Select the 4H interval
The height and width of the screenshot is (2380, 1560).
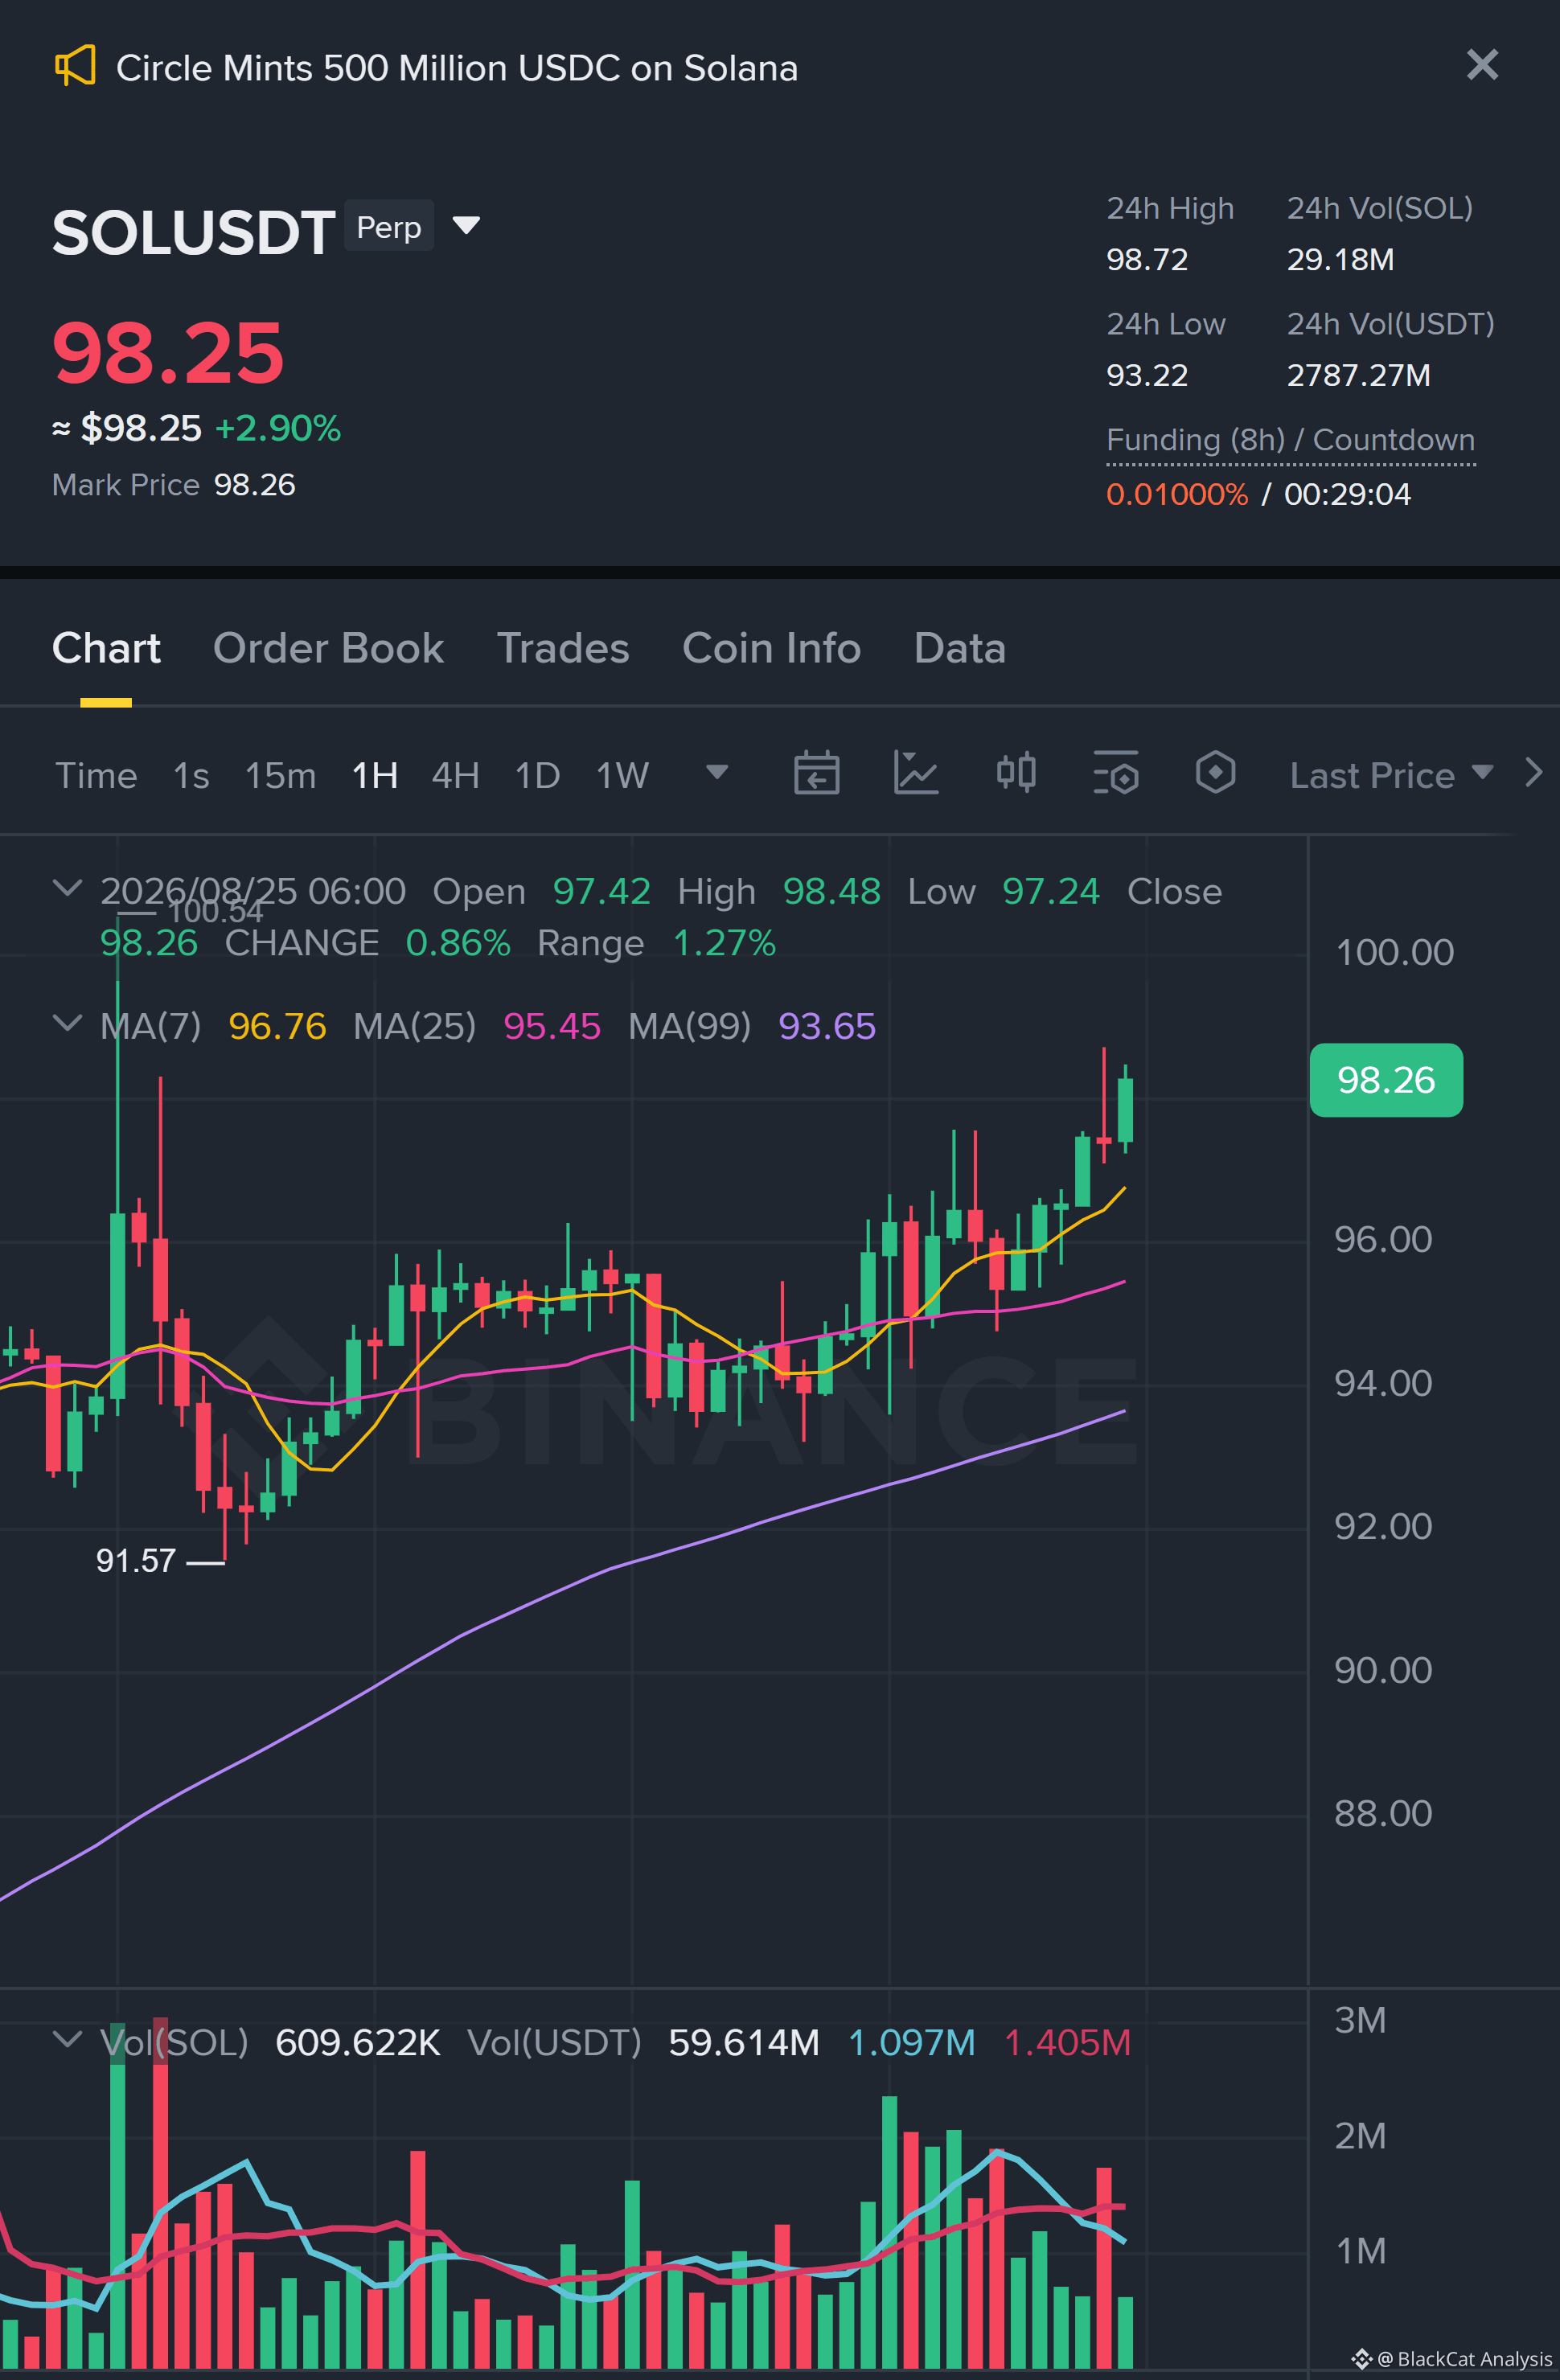[x=455, y=775]
